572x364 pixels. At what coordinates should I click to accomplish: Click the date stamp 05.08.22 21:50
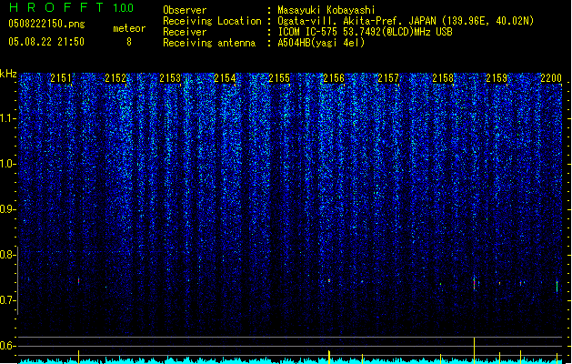[46, 42]
